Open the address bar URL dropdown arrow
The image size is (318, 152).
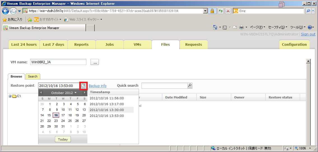tap(205, 11)
